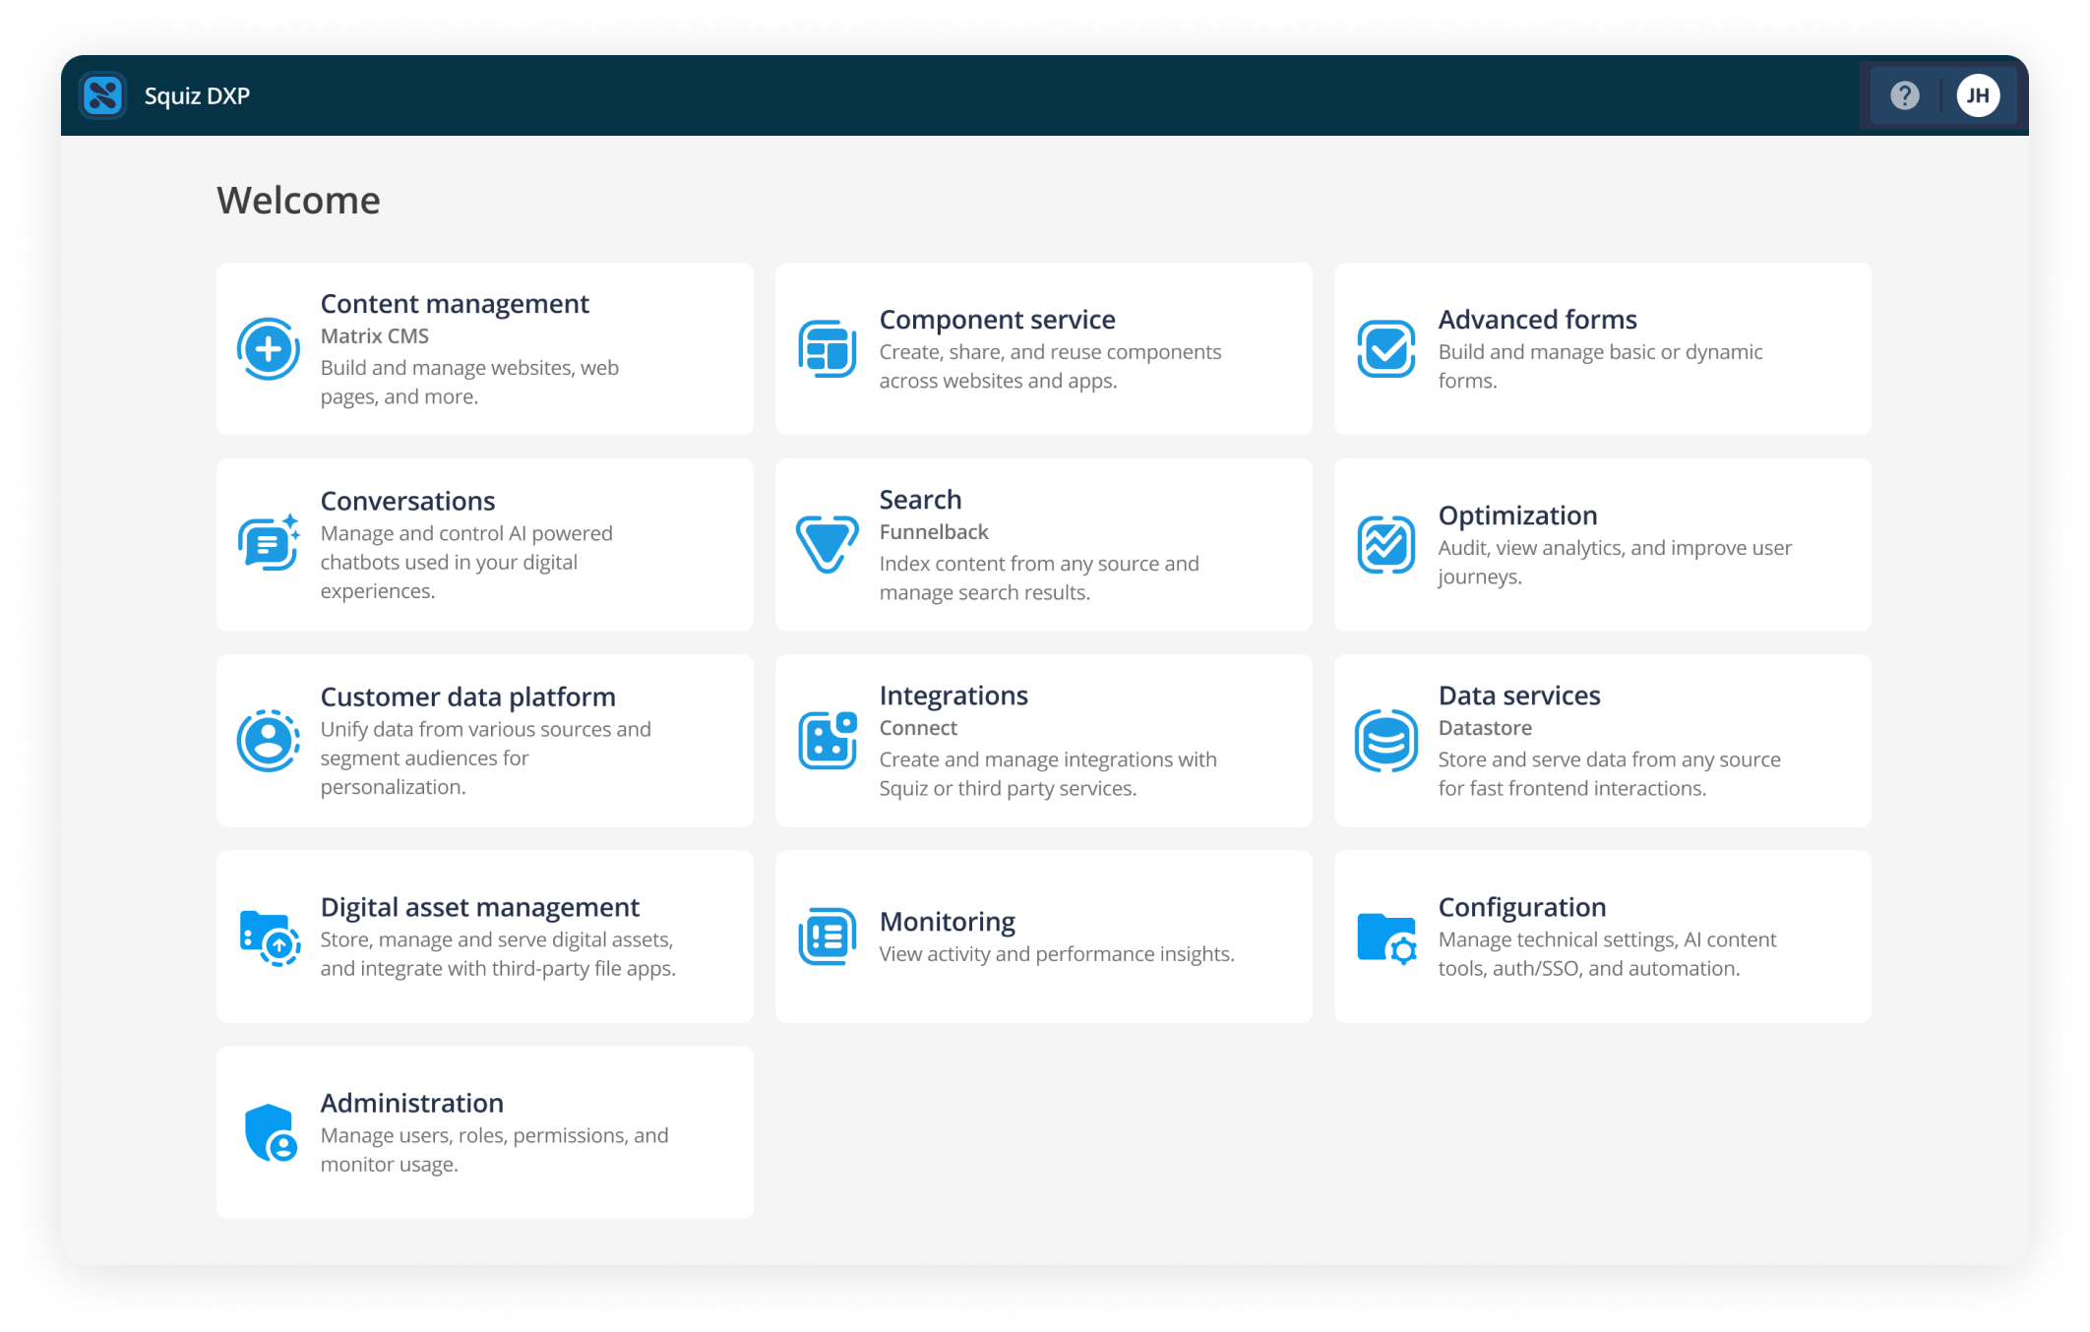Open the Customer data platform title
Image resolution: width=2090 pixels, height=1332 pixels.
[x=467, y=696]
